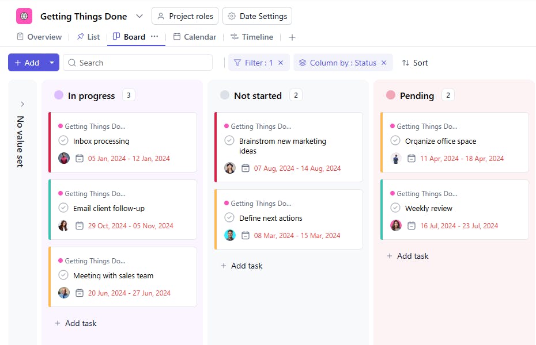Screen dimensions: 536x345
Task: Click the Sort arrows icon
Action: [406, 63]
